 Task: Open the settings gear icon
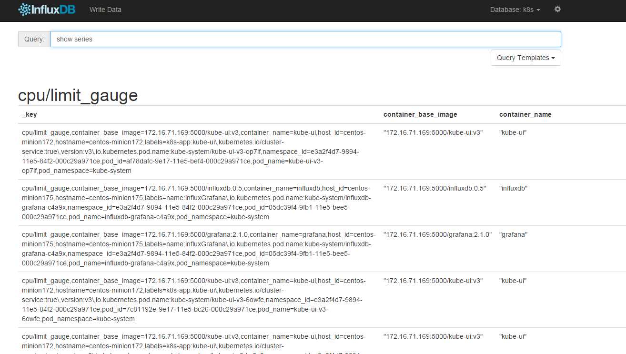[557, 9]
